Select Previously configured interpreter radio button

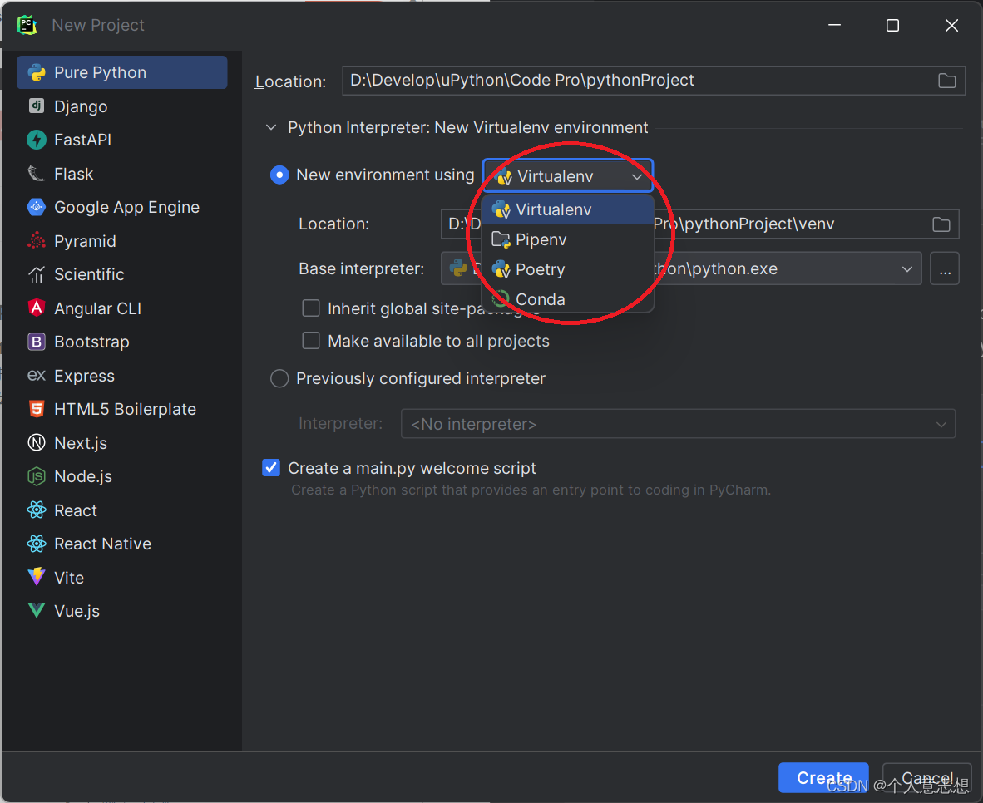point(279,378)
